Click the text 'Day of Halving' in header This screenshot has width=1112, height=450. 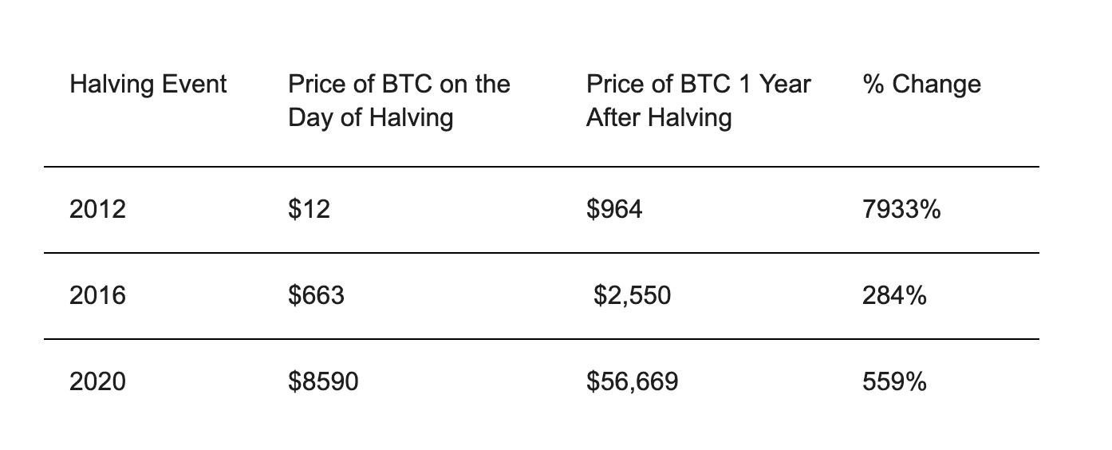371,118
